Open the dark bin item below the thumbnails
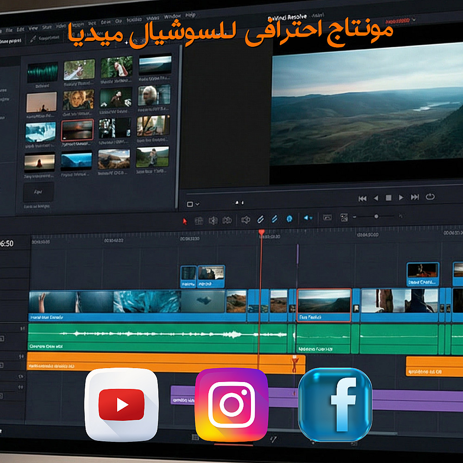Viewport: 463px width, 463px height. click(38, 192)
